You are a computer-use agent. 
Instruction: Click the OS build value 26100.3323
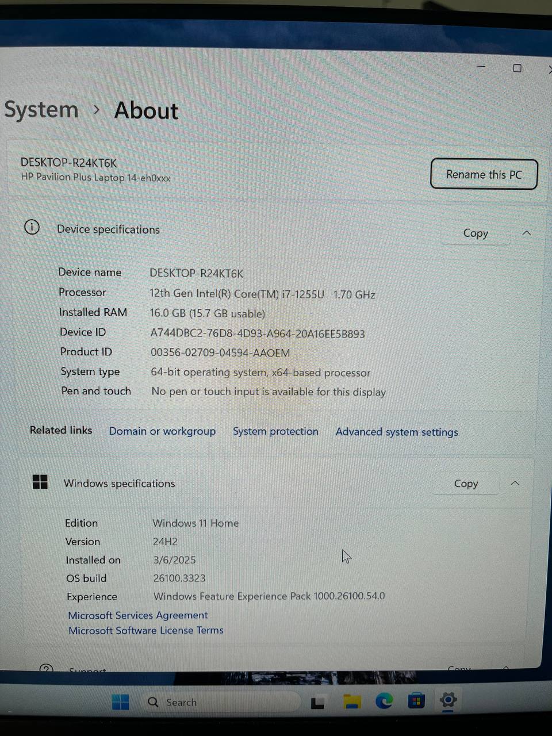(179, 578)
